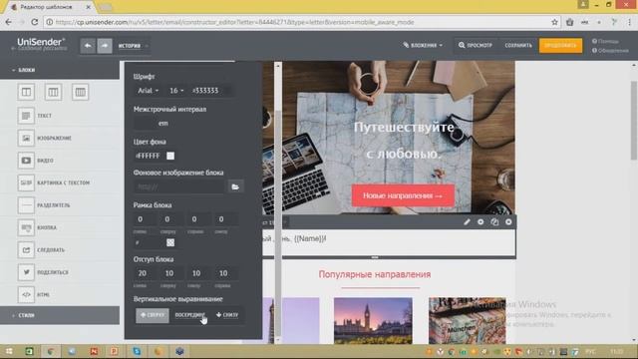638x359 pixels.
Task: Select Снизу vertical alignment
Action: (227, 315)
